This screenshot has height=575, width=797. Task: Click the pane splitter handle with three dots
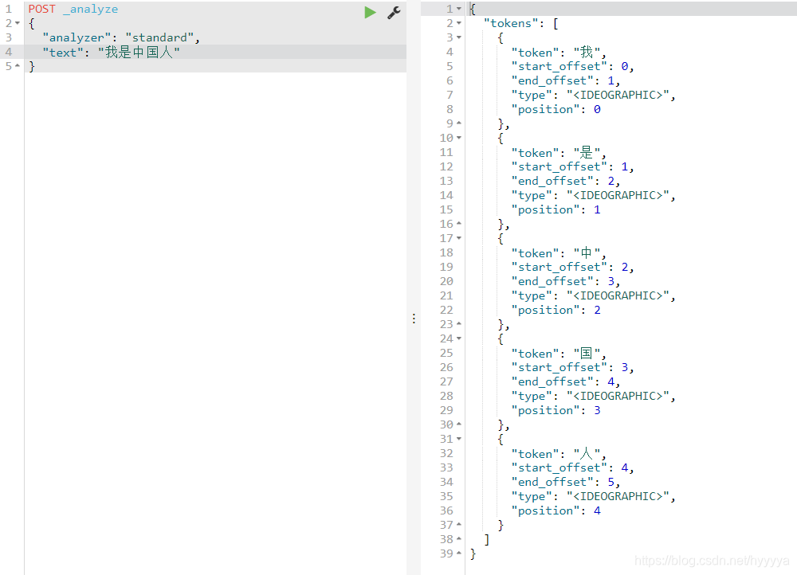[x=414, y=319]
